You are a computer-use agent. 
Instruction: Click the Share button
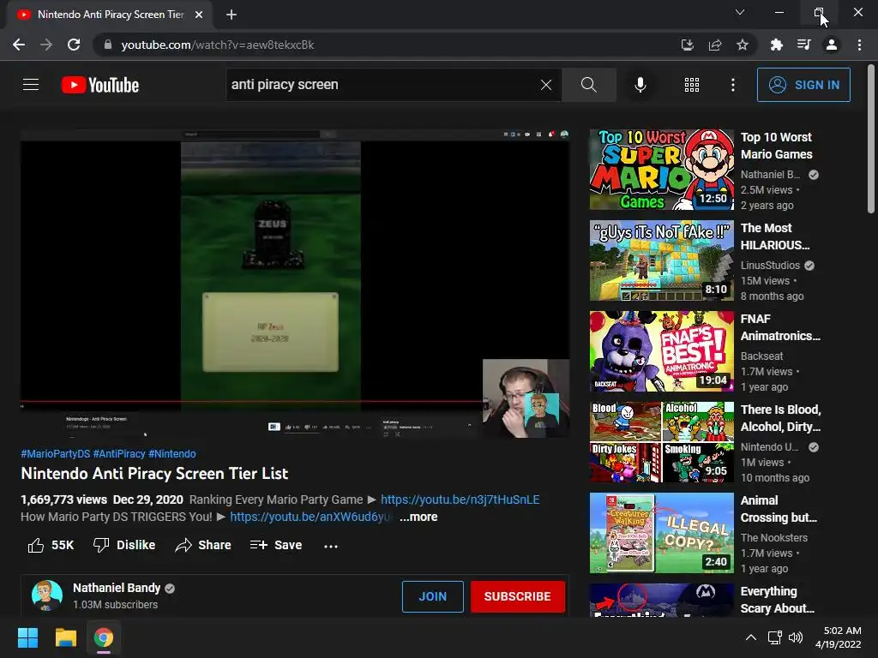pyautogui.click(x=202, y=545)
